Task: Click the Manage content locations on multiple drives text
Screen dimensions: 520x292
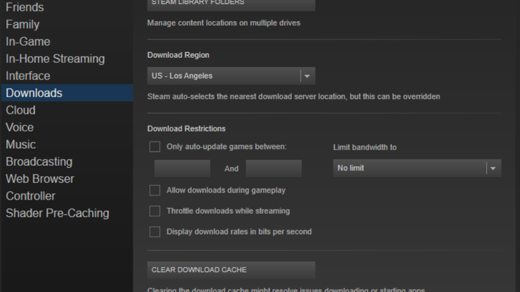Action: [x=224, y=23]
